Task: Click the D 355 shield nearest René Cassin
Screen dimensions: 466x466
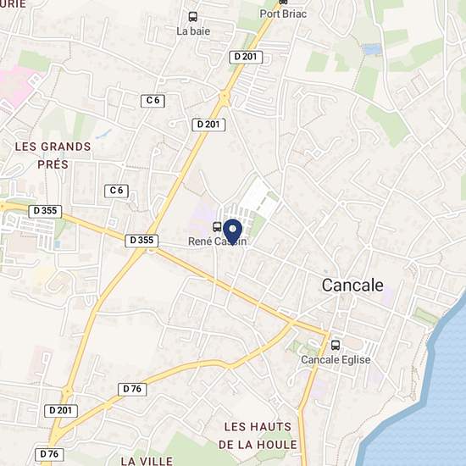Action: [x=141, y=241]
